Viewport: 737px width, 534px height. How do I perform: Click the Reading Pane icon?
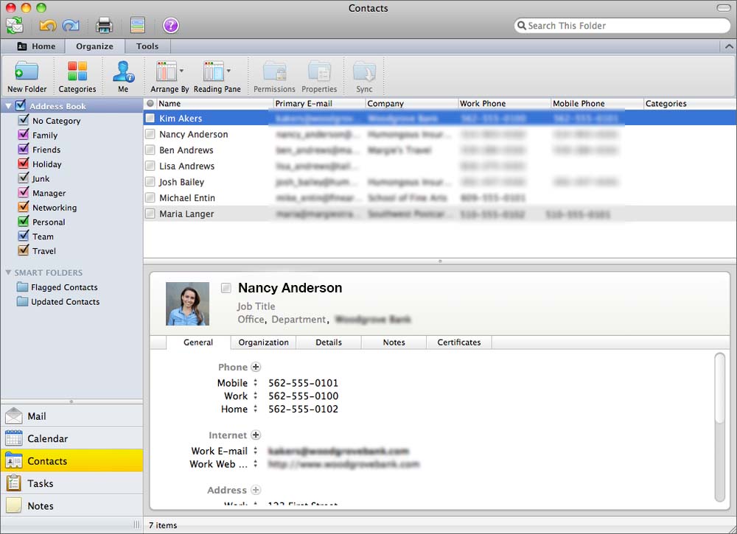click(214, 71)
